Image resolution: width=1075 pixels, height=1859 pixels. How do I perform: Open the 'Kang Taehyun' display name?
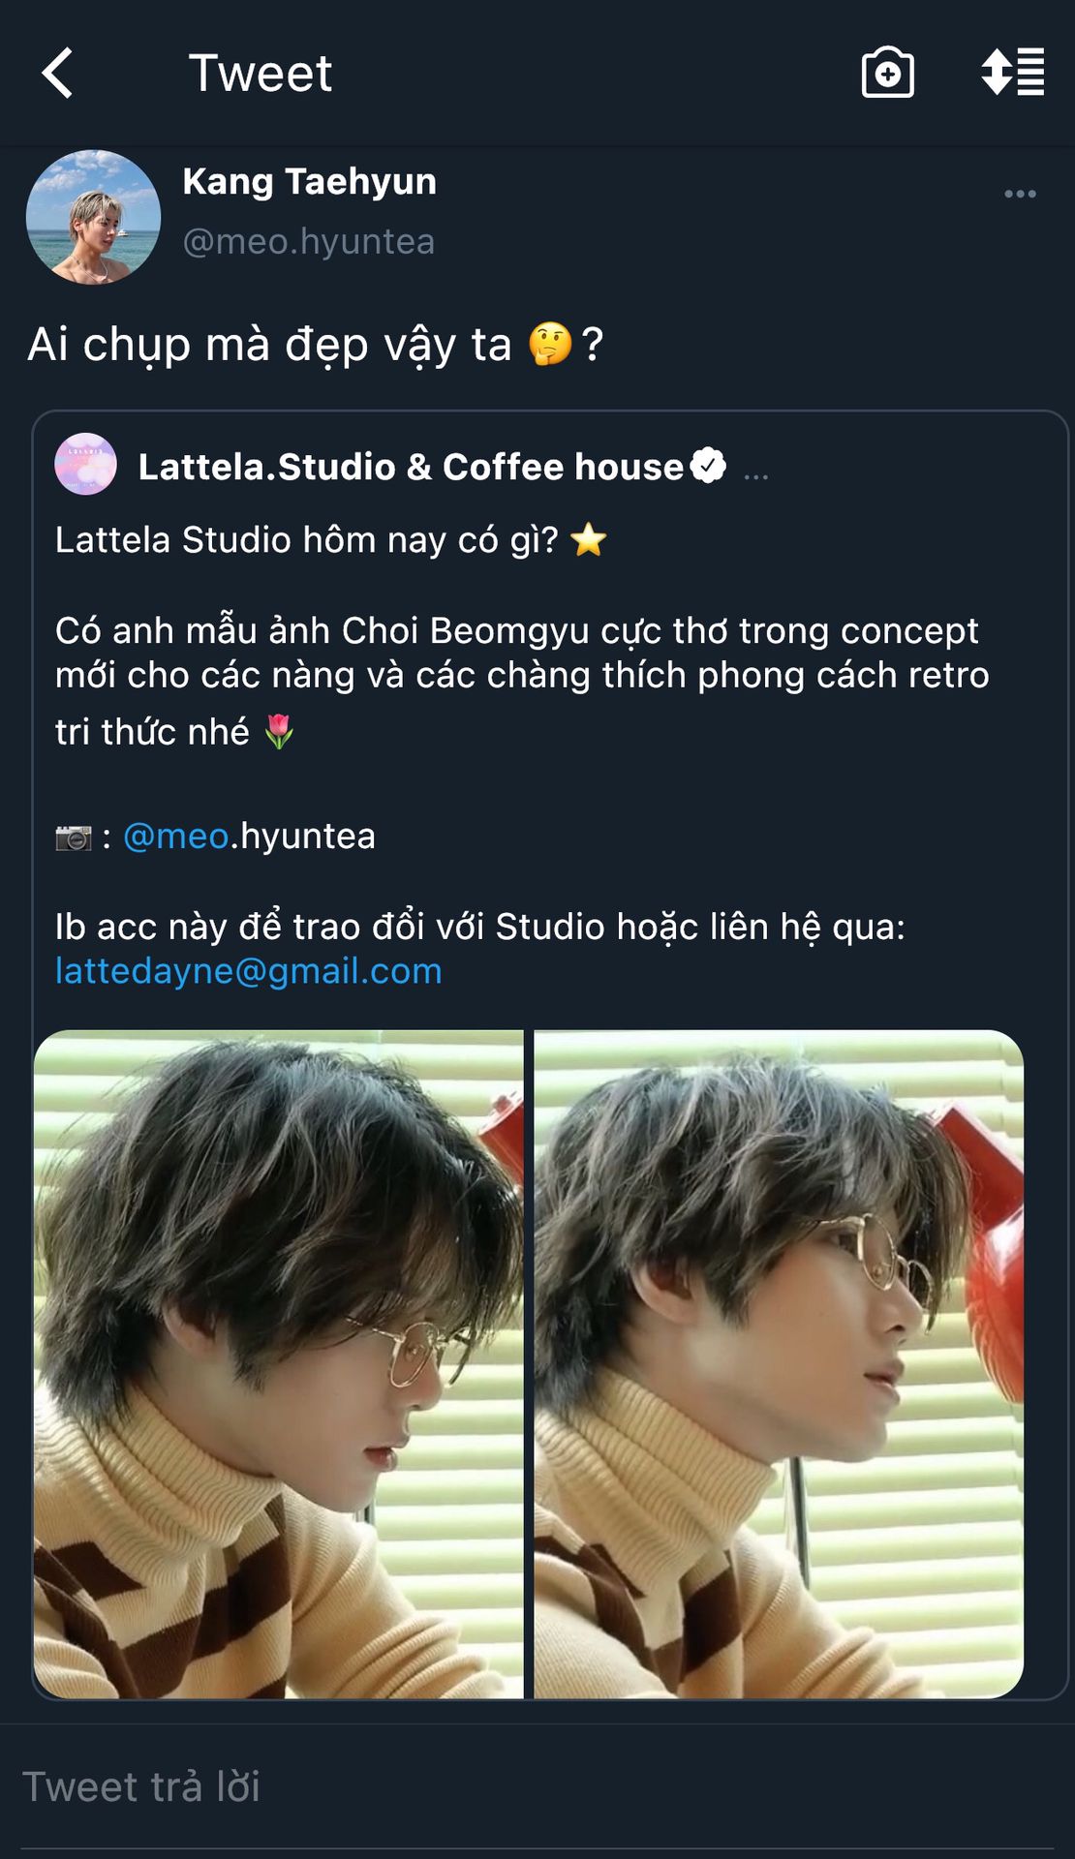tap(309, 182)
